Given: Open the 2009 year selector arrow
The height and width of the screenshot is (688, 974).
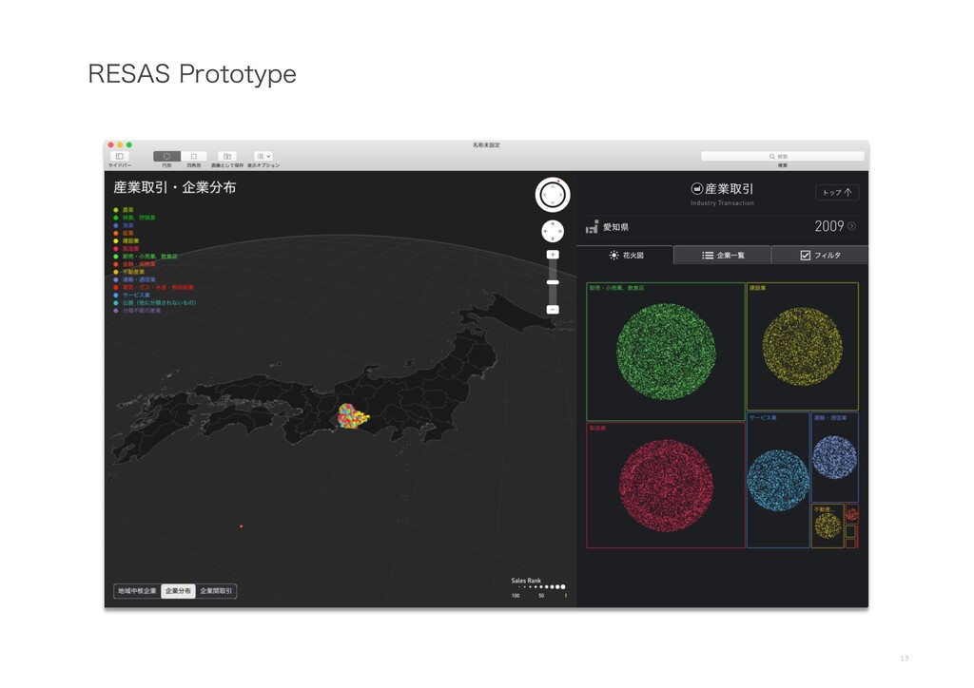Looking at the screenshot, I should [851, 226].
